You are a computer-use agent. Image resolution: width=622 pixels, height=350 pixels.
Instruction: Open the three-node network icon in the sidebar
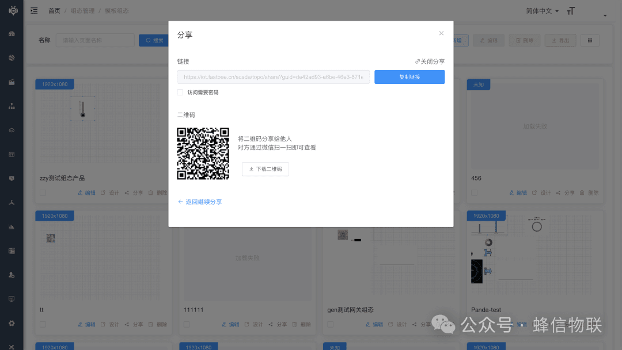pos(12,203)
